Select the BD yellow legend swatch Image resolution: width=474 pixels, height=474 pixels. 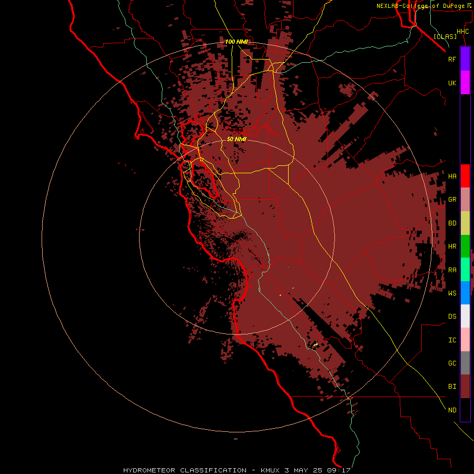[465, 223]
